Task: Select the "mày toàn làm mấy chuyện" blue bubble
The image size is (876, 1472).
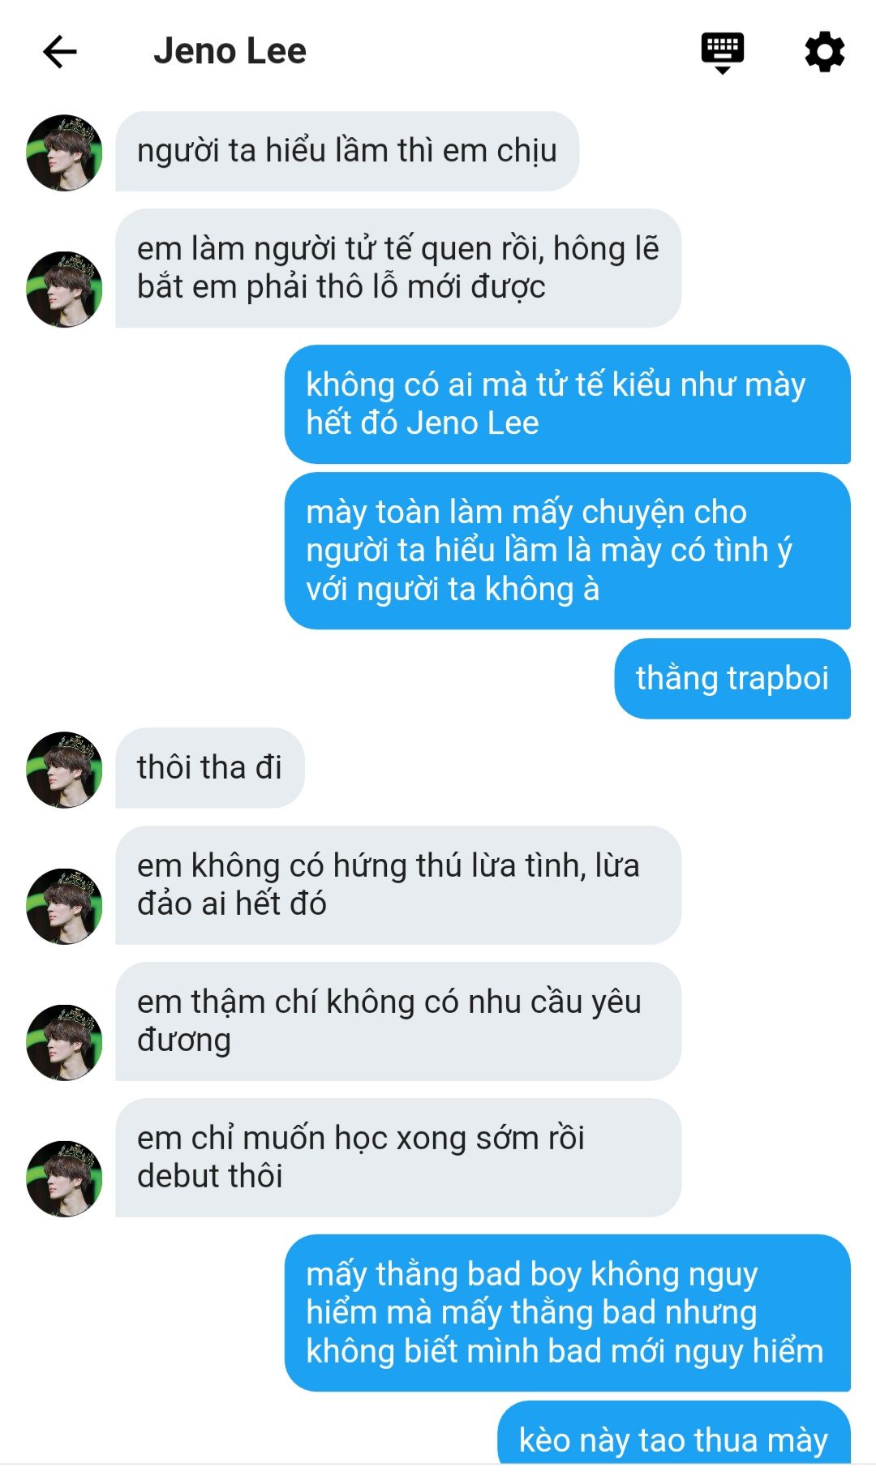Action: click(568, 551)
